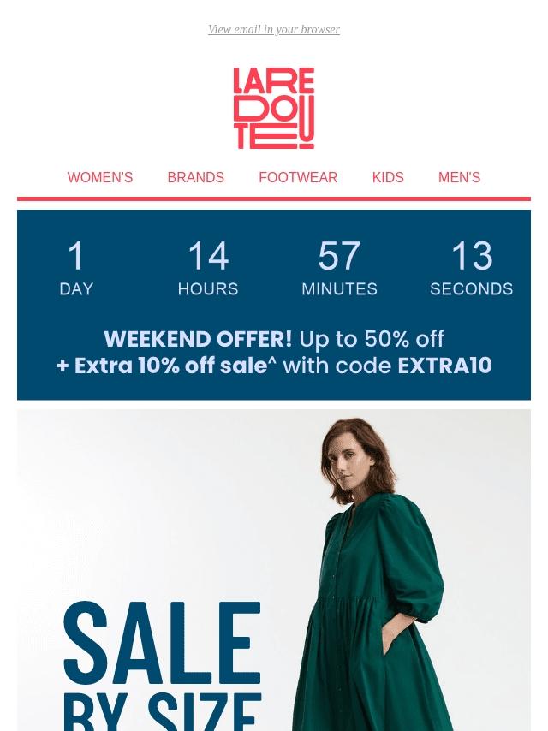Viewport: 548px width, 731px height.
Task: Select the FOOTWEAR navigation link
Action: tap(298, 178)
